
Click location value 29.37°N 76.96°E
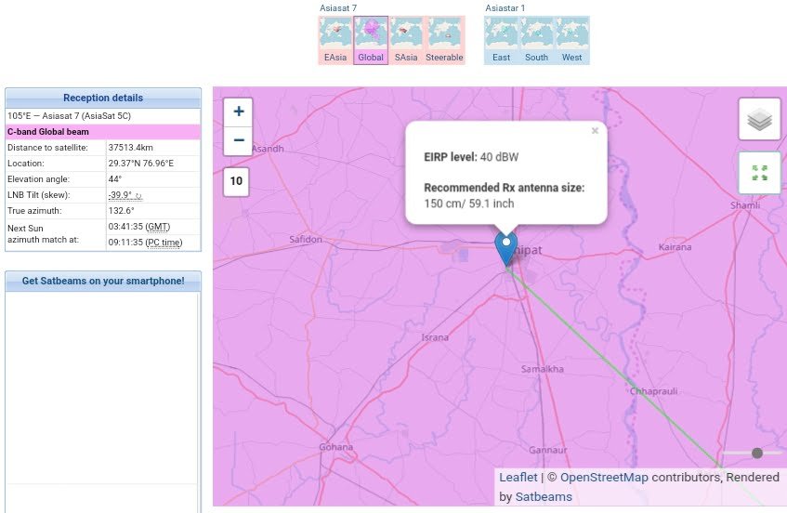pyautogui.click(x=141, y=164)
